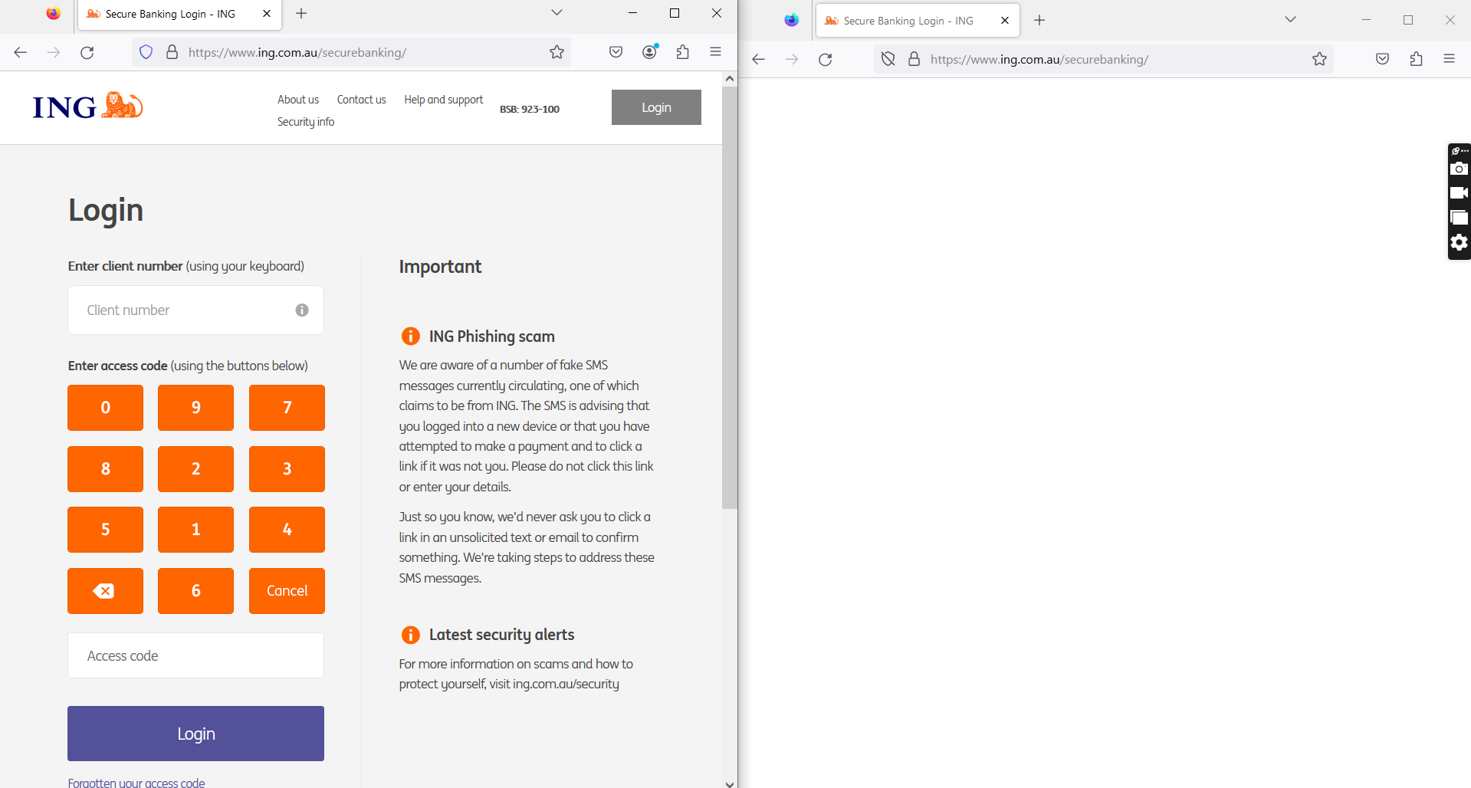This screenshot has width=1471, height=788.
Task: Open the Firefox hamburger application menu
Action: tap(715, 52)
